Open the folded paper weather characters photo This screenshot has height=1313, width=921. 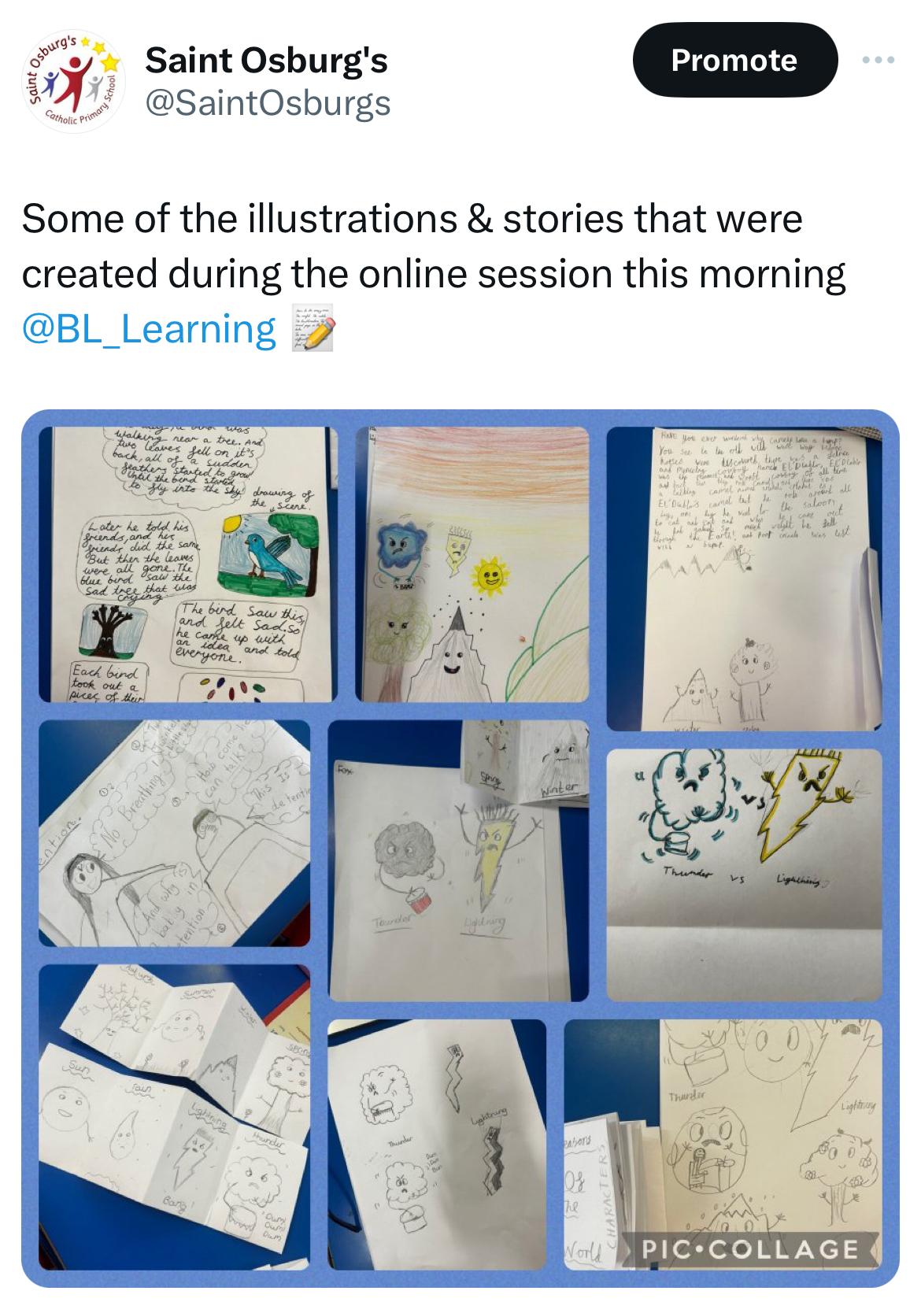tap(174, 1116)
